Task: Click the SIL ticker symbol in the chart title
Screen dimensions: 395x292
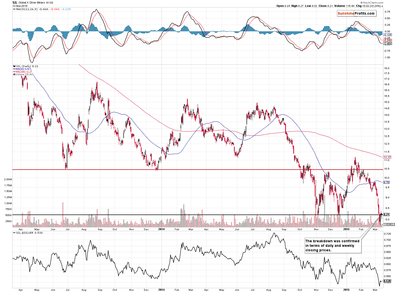Action: pyautogui.click(x=15, y=3)
